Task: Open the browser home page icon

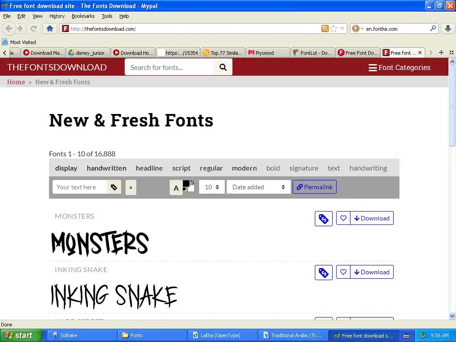Action: tap(50, 28)
